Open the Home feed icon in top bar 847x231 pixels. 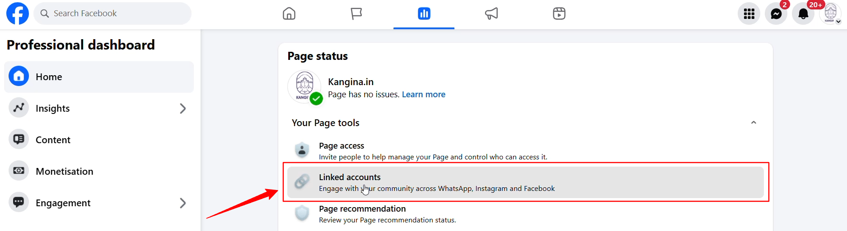pyautogui.click(x=289, y=14)
